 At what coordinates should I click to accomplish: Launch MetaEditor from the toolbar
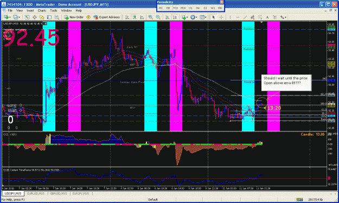pos(88,17)
